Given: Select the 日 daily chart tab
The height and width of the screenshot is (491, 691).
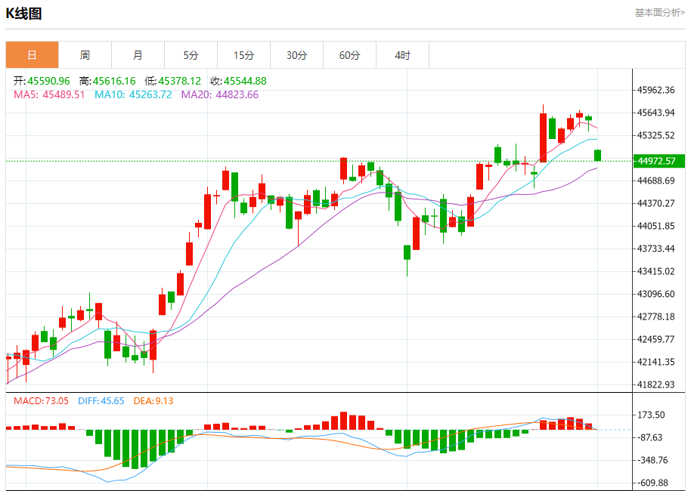Looking at the screenshot, I should pyautogui.click(x=33, y=55).
